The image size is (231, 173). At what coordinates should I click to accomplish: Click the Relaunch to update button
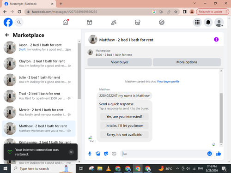(x=212, y=12)
